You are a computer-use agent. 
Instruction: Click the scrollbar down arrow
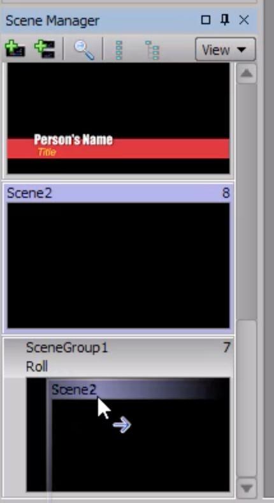coord(246,488)
